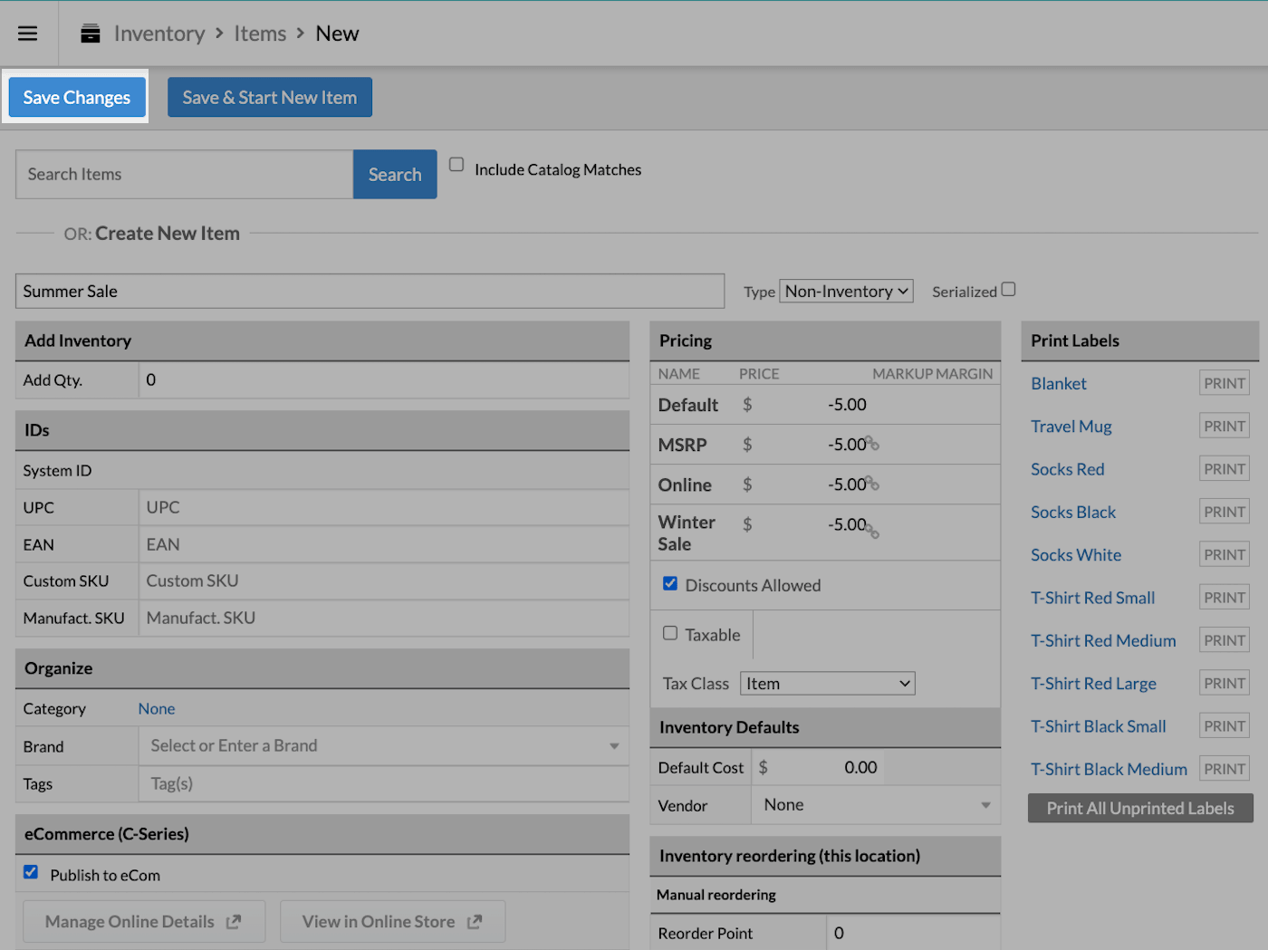Click the Custom SKU input field
1268x950 pixels.
point(384,581)
